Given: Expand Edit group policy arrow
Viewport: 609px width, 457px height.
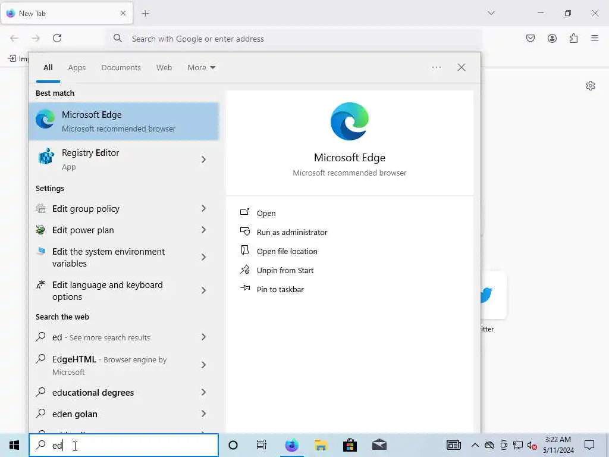Looking at the screenshot, I should click(x=203, y=209).
